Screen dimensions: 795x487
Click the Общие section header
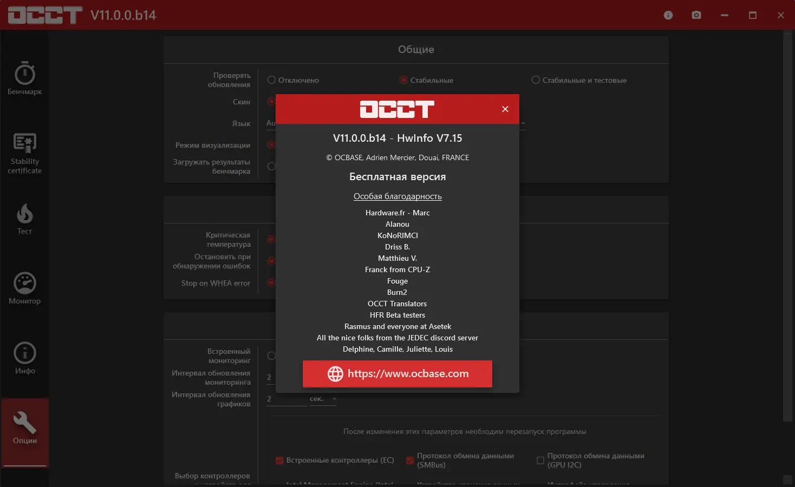pos(416,49)
